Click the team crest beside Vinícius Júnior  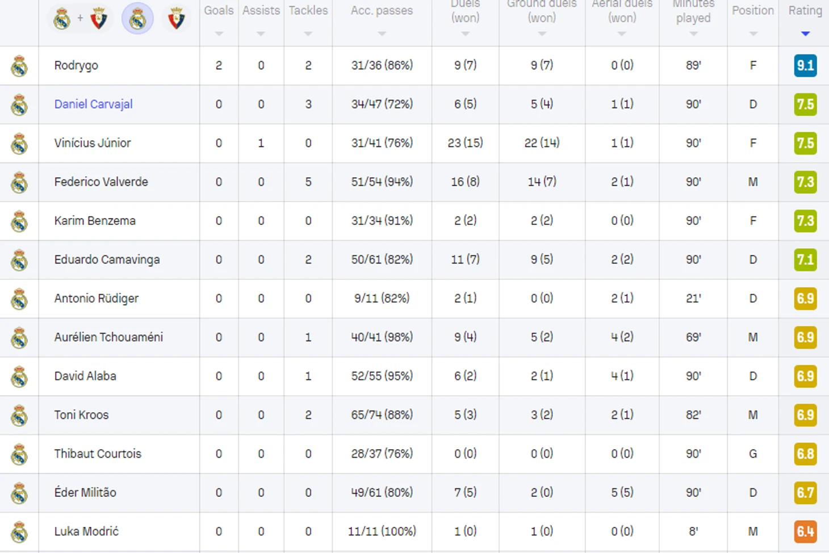tap(19, 144)
